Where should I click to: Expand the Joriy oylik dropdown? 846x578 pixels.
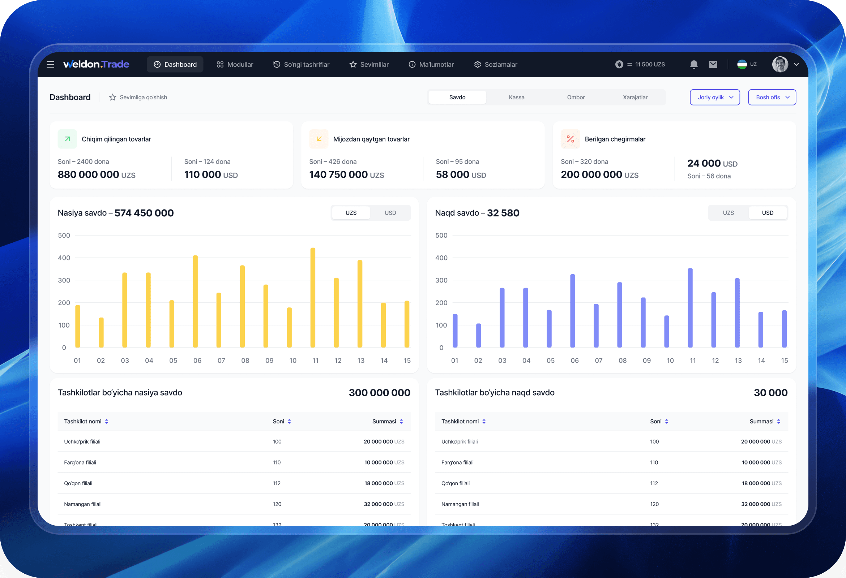click(x=715, y=98)
